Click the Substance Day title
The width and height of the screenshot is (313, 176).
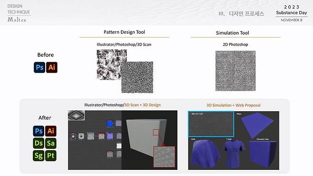click(x=292, y=13)
